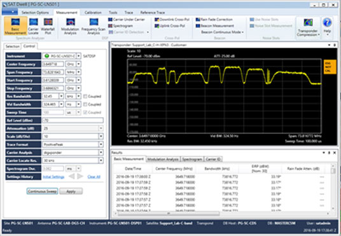Go to previous settings history arrow
This screenshot has height=236, width=341.
coord(71,176)
